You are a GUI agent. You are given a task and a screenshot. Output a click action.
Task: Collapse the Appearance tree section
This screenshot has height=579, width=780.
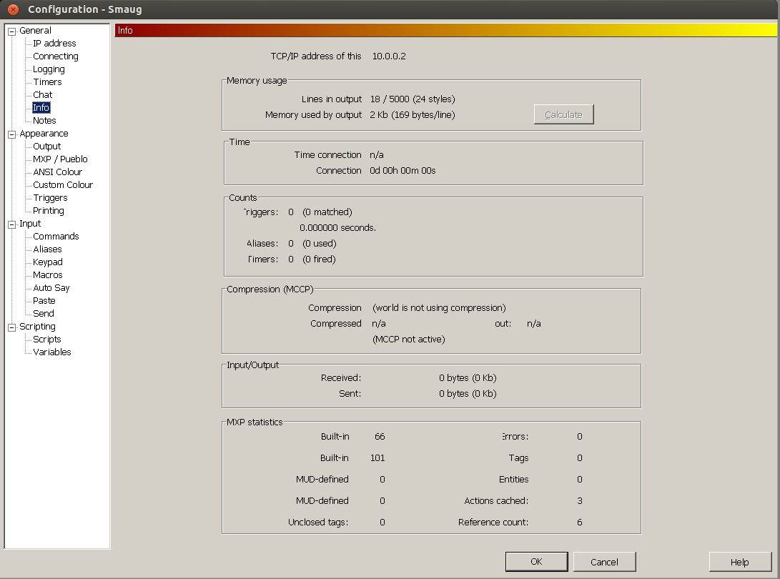tap(12, 134)
